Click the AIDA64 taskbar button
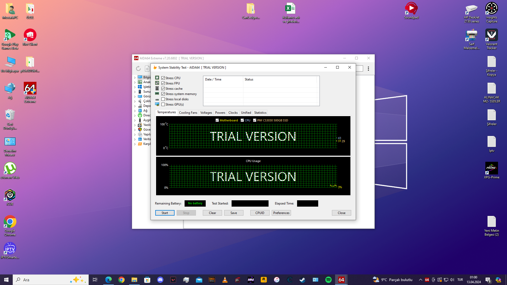Screen dimensions: 507x285 pos(341,280)
